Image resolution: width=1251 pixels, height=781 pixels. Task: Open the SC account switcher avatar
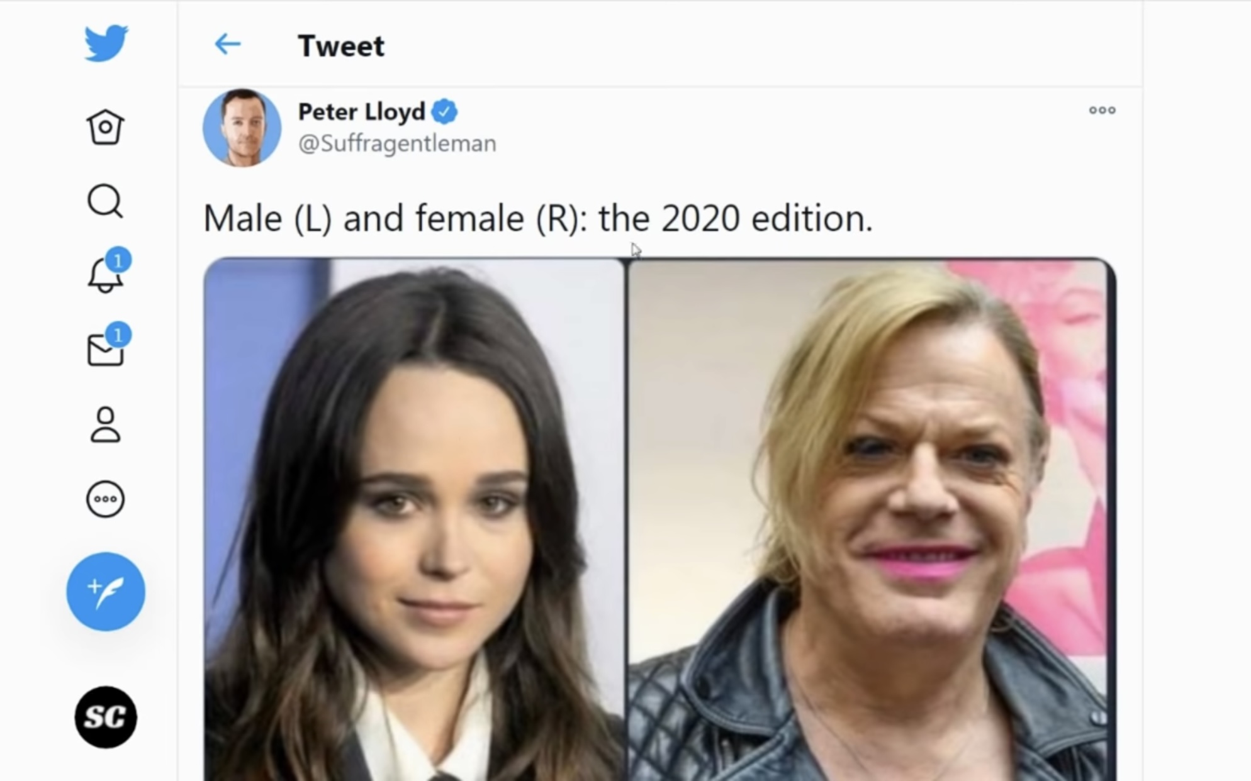click(x=106, y=717)
